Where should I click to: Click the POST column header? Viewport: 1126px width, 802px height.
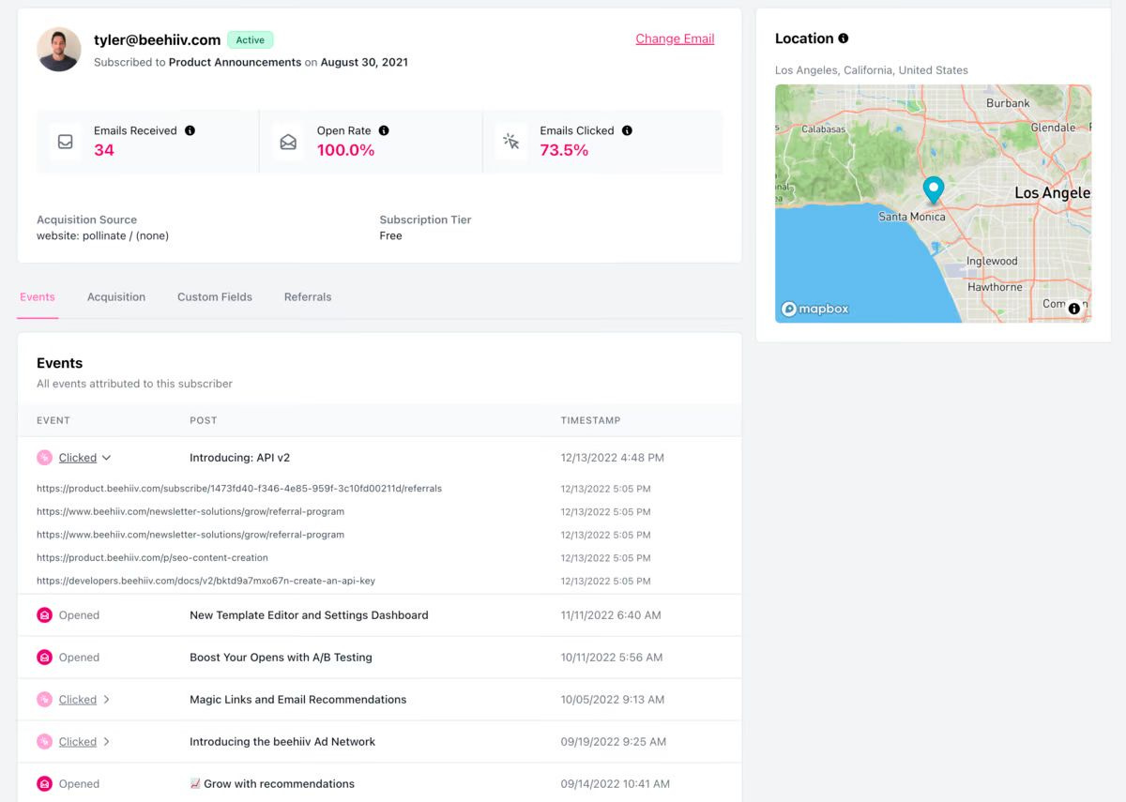tap(203, 420)
